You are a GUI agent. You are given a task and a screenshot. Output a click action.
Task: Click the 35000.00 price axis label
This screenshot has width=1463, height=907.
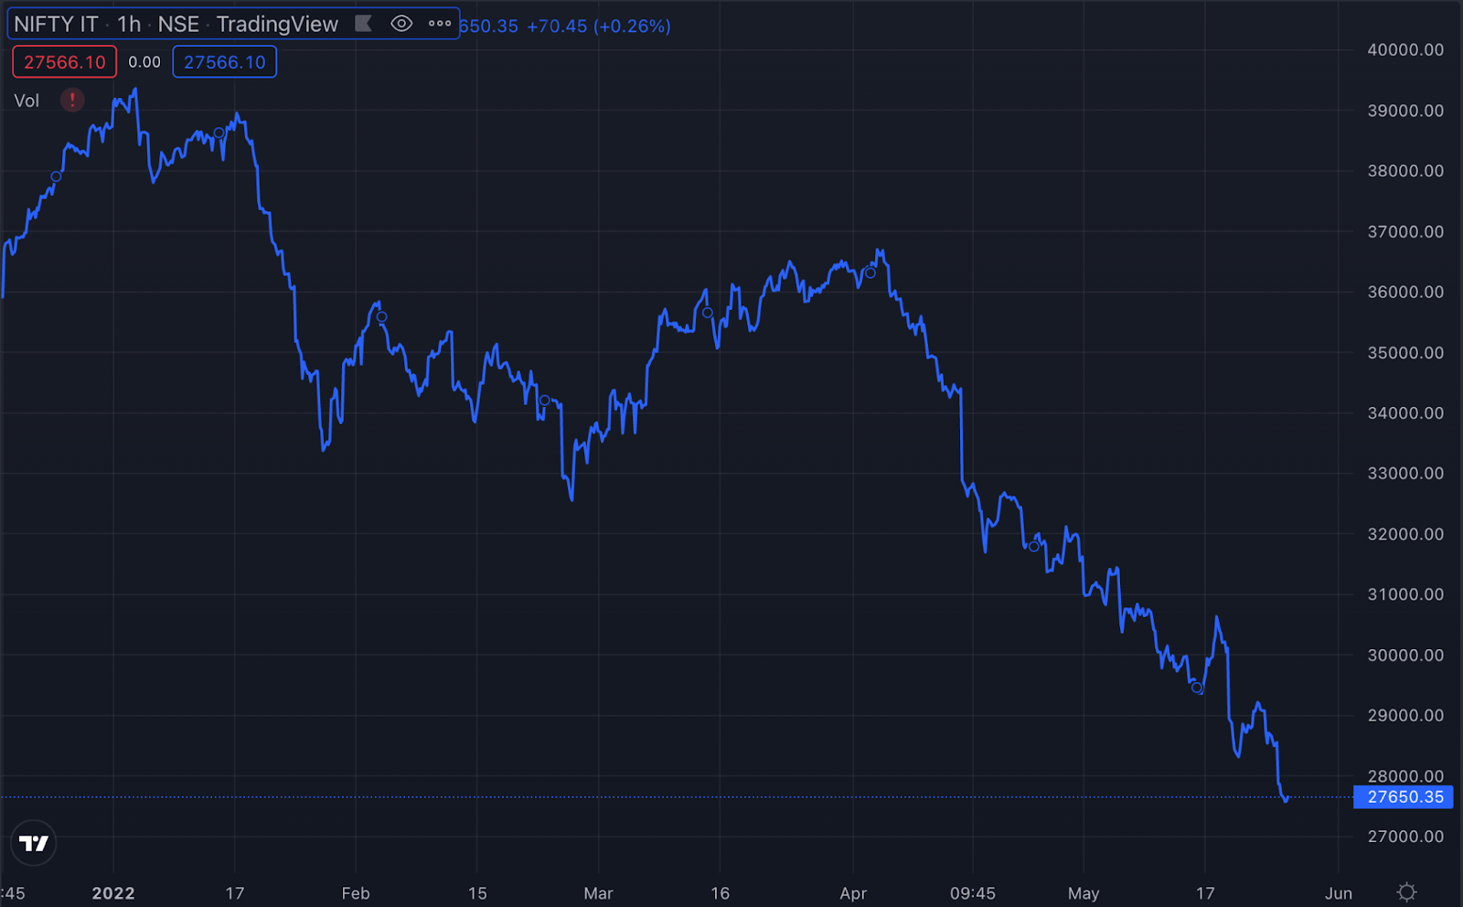coord(1406,353)
